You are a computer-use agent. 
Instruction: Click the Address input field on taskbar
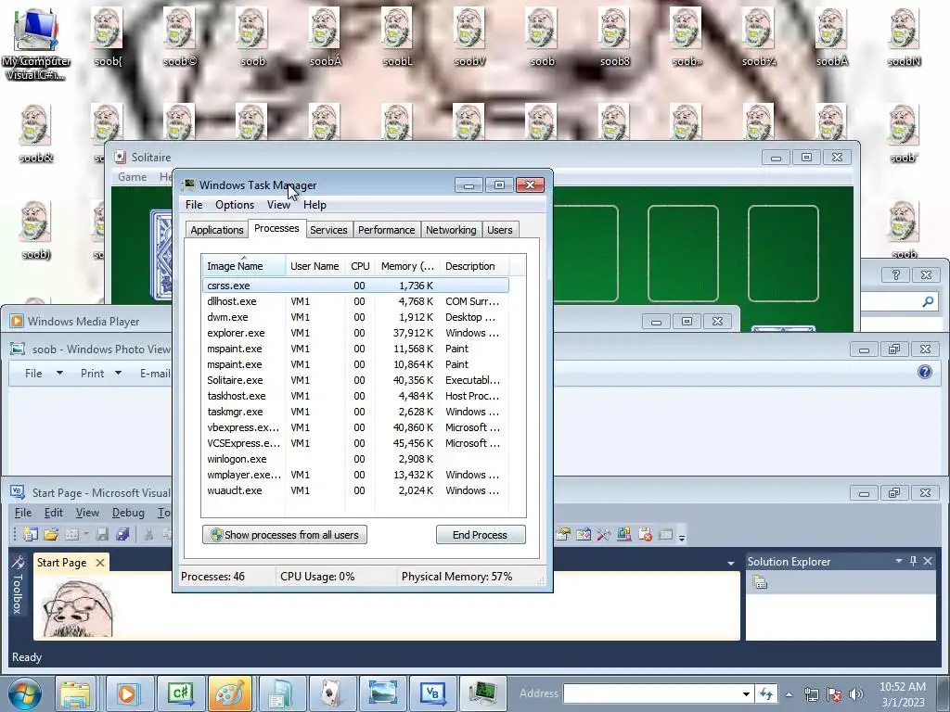point(652,693)
